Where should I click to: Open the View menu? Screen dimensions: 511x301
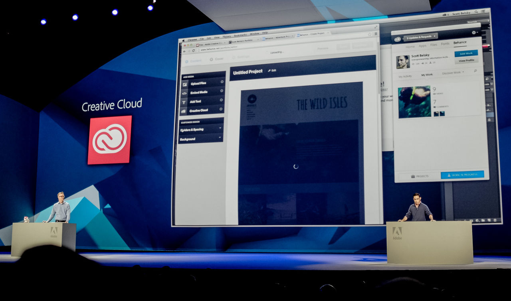point(217,37)
